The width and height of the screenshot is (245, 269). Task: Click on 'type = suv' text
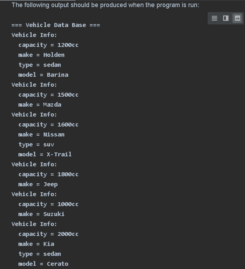coord(36,144)
